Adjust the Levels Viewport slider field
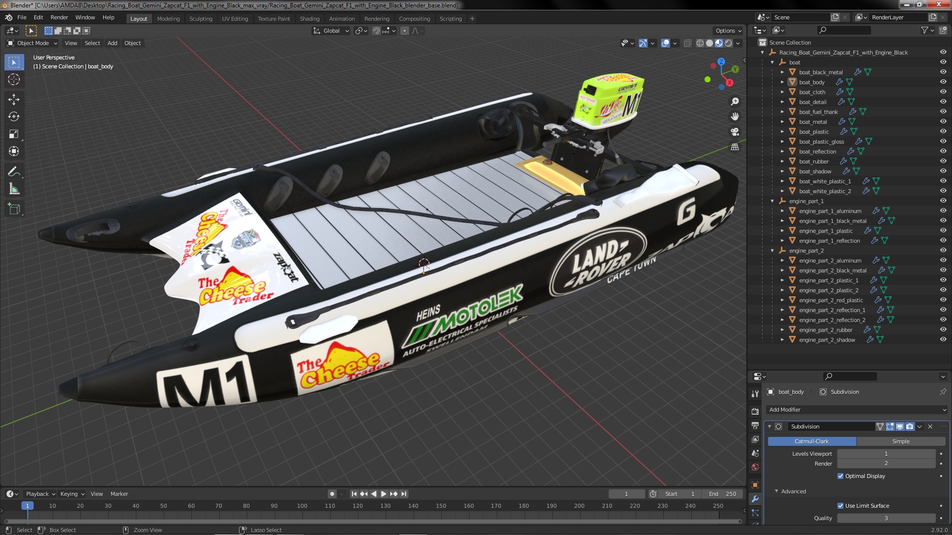952x535 pixels. (886, 454)
